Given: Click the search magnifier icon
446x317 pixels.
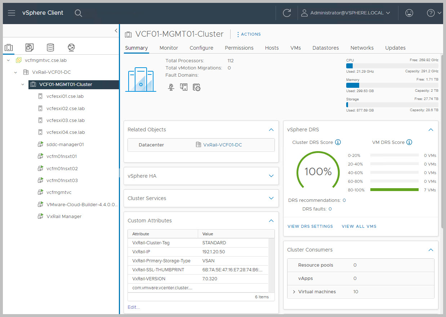Looking at the screenshot, I should click(x=78, y=13).
